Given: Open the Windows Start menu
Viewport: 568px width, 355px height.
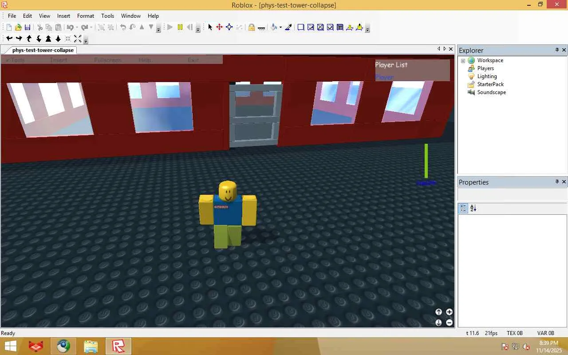Looking at the screenshot, I should click(10, 346).
